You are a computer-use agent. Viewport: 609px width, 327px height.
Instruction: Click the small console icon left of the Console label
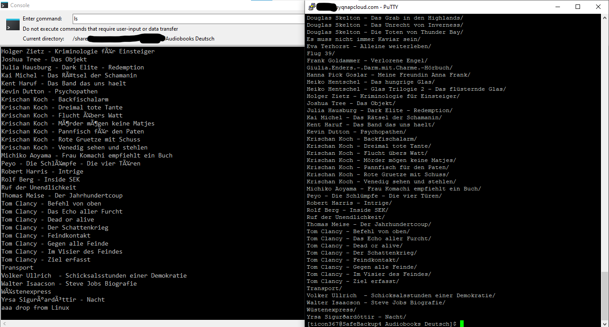(5, 5)
